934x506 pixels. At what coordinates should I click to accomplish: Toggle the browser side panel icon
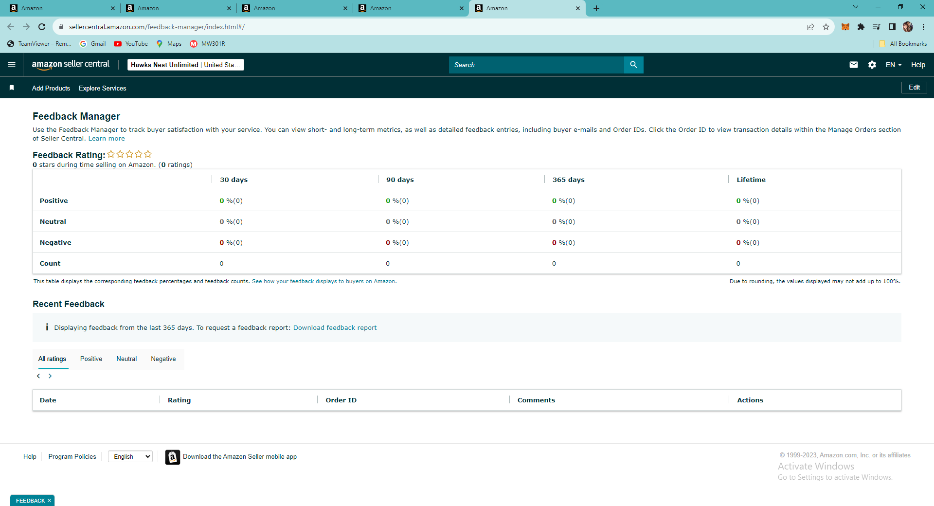(x=892, y=27)
